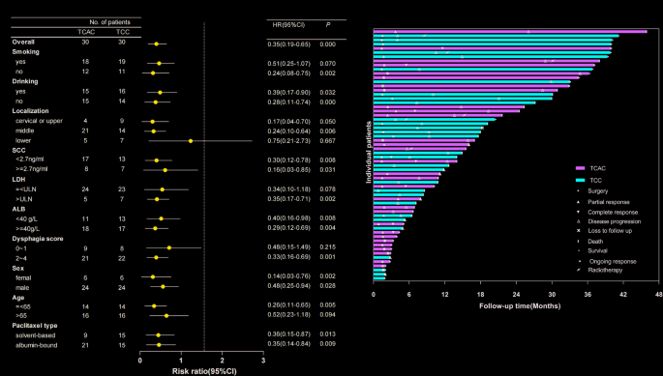Click the 'male' row label
Image resolution: width=663 pixels, height=376 pixels.
22,288
